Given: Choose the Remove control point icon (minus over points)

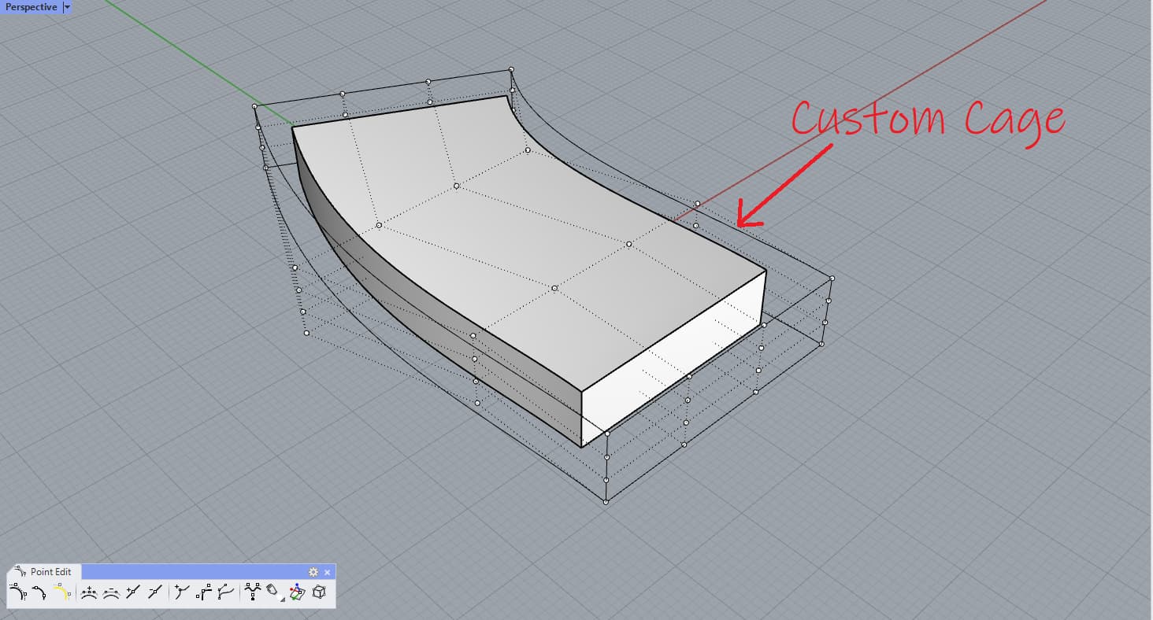Looking at the screenshot, I should pos(111,592).
